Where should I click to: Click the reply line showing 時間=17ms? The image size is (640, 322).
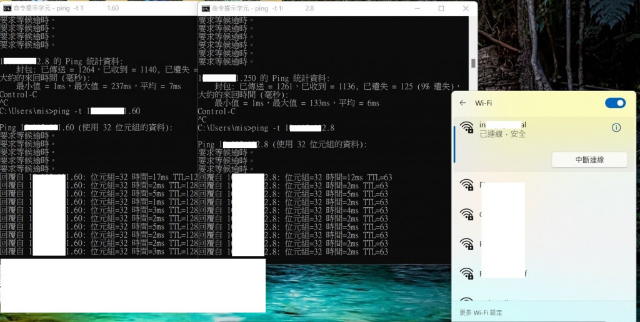click(99, 177)
